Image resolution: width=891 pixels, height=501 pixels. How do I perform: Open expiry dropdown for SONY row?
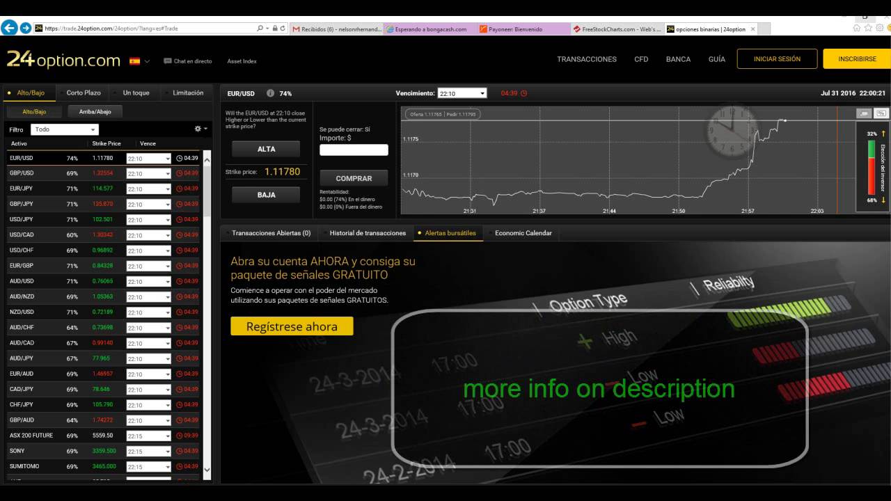pyautogui.click(x=148, y=452)
